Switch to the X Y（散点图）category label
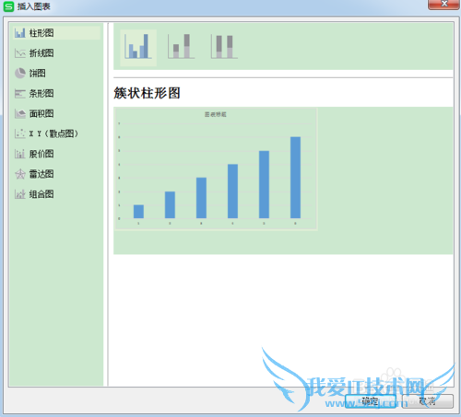Viewport: 461px width, 417px height. [53, 133]
